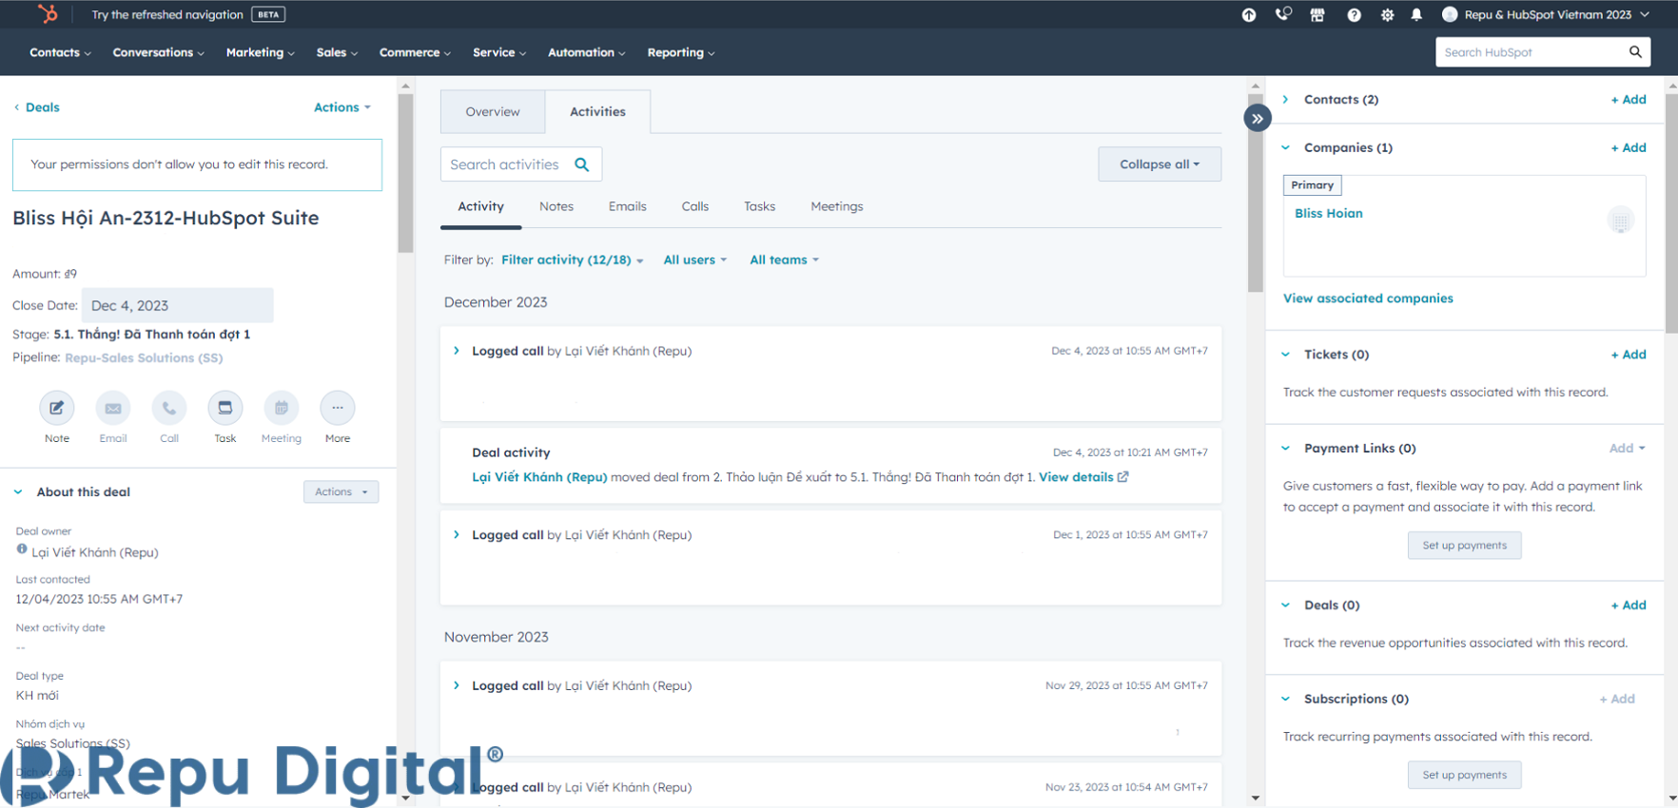Go back to Deals list
This screenshot has height=808, width=1678.
click(x=36, y=107)
